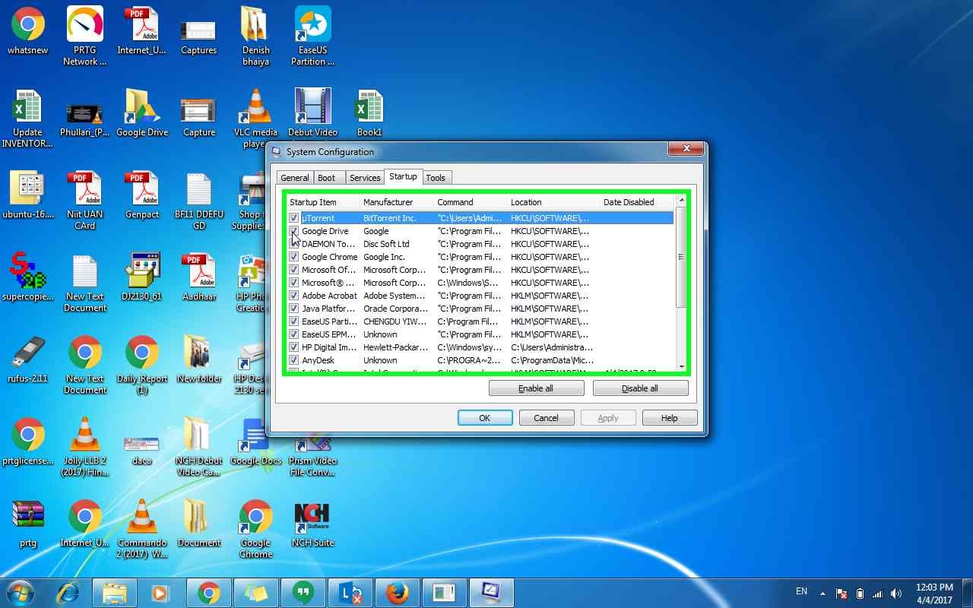Launch Debut Video Capture from the desktop
973x608 pixels.
point(312,106)
